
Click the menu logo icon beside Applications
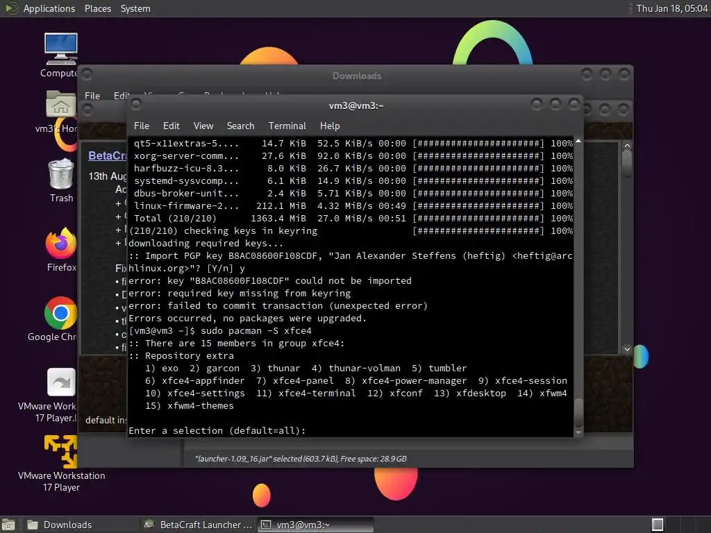(11, 8)
